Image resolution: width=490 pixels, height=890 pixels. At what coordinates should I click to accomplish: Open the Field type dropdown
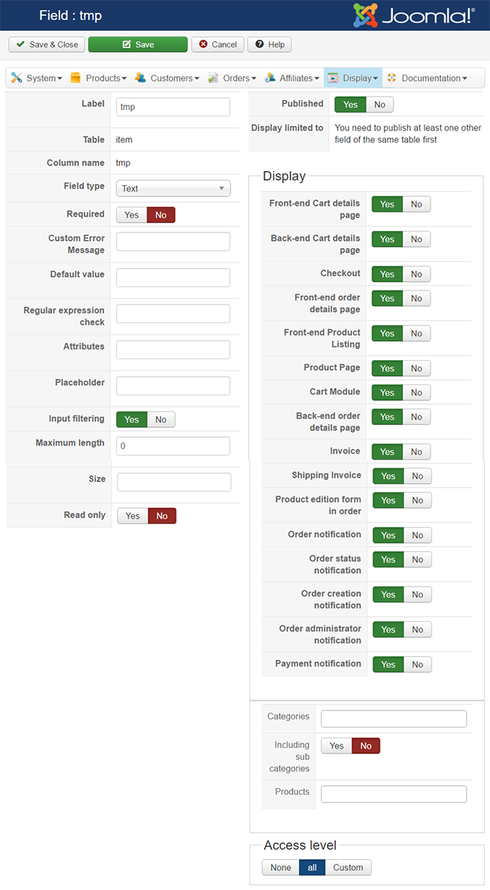click(173, 189)
